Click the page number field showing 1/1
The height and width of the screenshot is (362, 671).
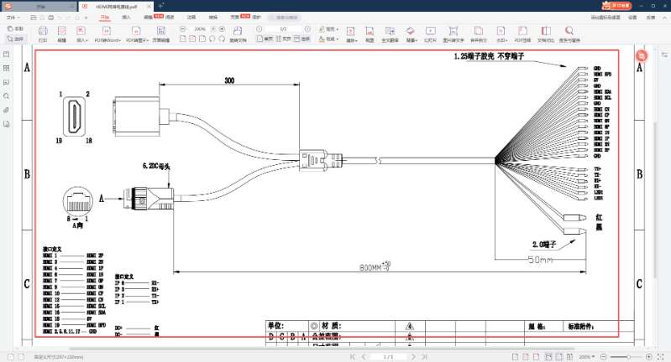[x=388, y=357]
